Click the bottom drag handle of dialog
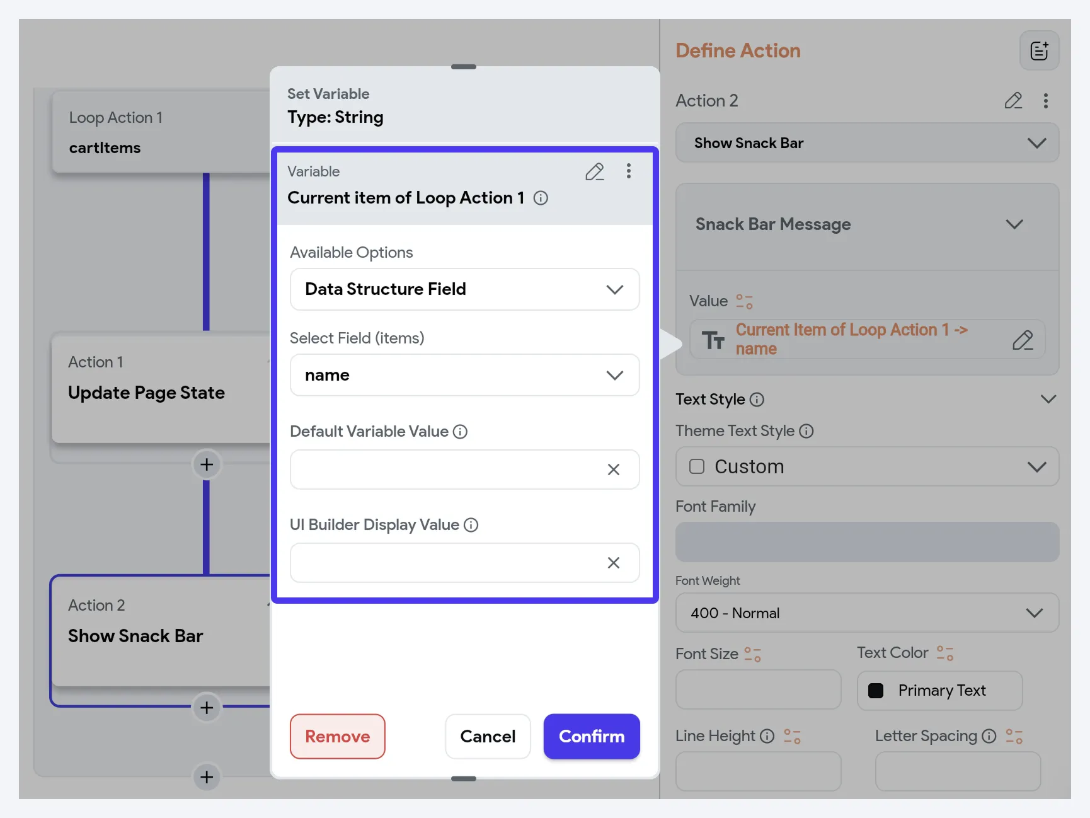This screenshot has width=1090, height=818. point(464,779)
